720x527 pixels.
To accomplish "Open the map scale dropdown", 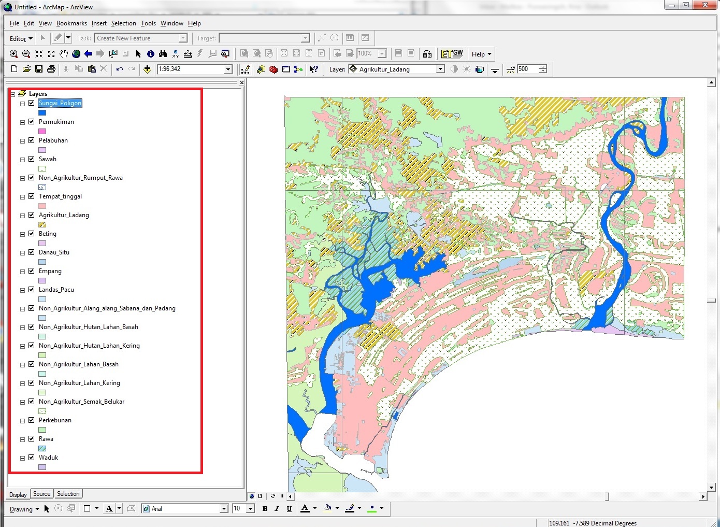I will [x=228, y=69].
